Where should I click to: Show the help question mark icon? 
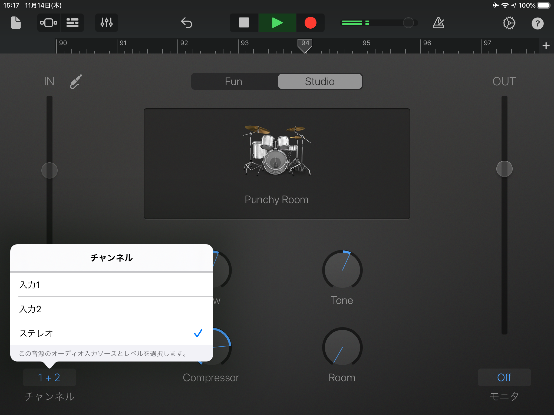(537, 24)
